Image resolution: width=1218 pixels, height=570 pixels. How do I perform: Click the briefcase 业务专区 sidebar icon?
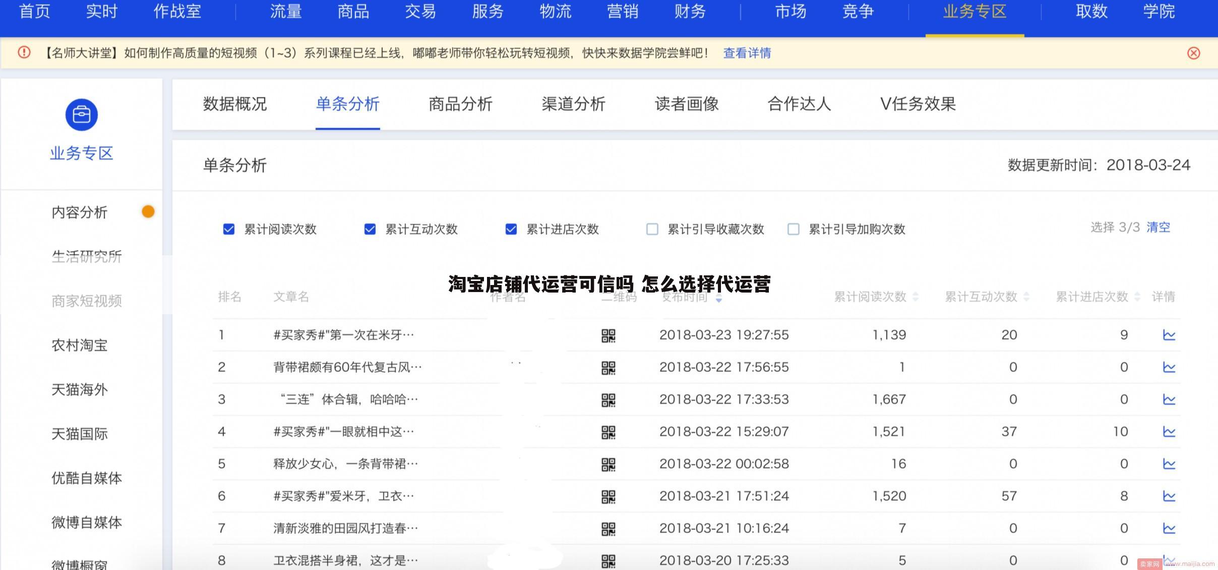pyautogui.click(x=81, y=115)
